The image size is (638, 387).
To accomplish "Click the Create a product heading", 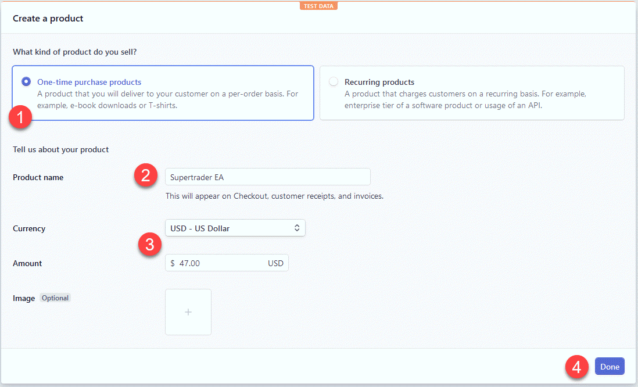I will point(48,19).
